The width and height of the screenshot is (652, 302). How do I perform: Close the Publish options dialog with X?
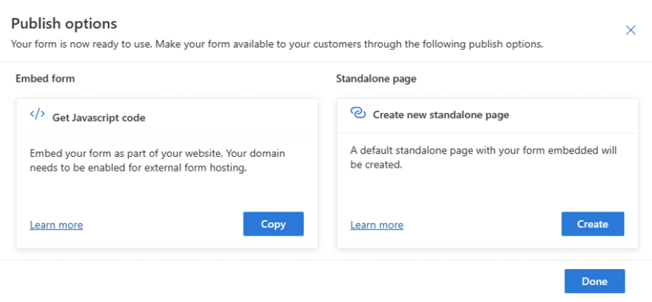pyautogui.click(x=630, y=30)
